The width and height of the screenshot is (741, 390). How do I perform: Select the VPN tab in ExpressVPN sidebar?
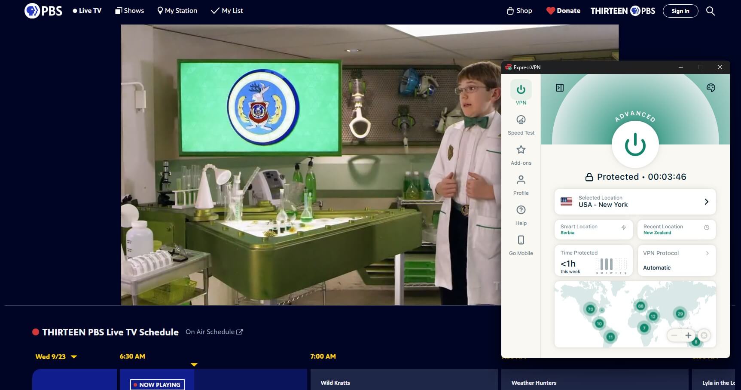tap(521, 93)
